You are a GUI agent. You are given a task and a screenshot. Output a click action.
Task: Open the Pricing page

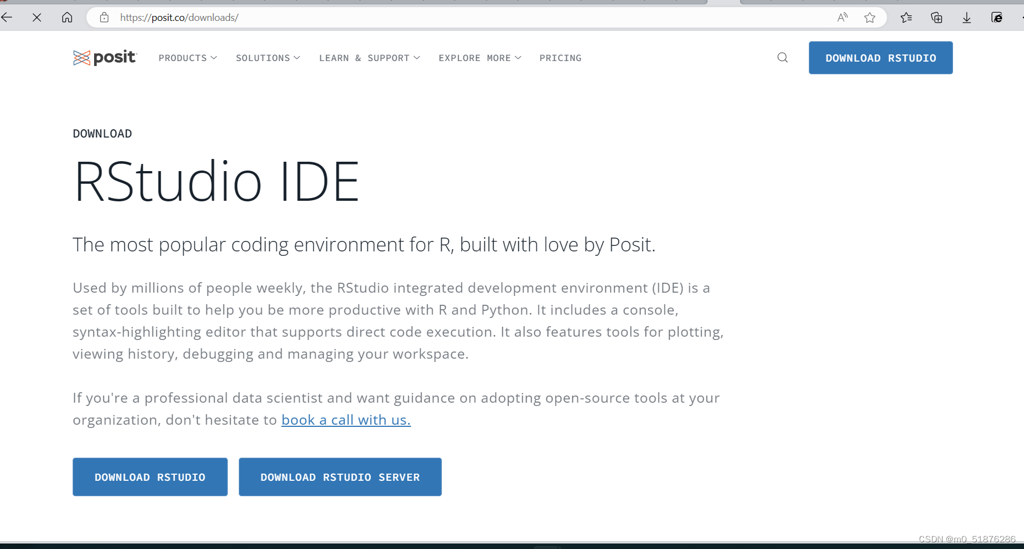560,58
